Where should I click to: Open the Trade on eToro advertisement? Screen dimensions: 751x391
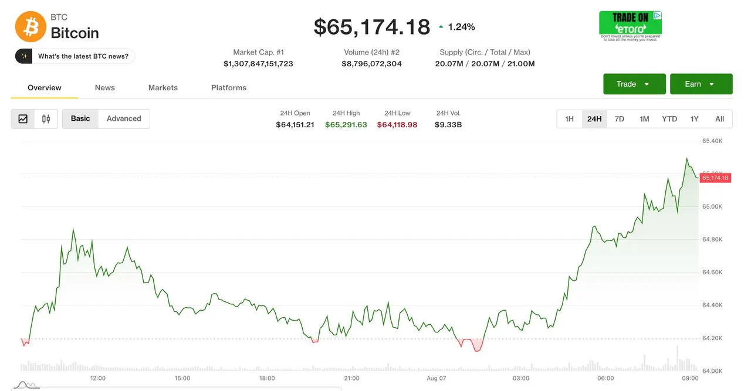(630, 26)
